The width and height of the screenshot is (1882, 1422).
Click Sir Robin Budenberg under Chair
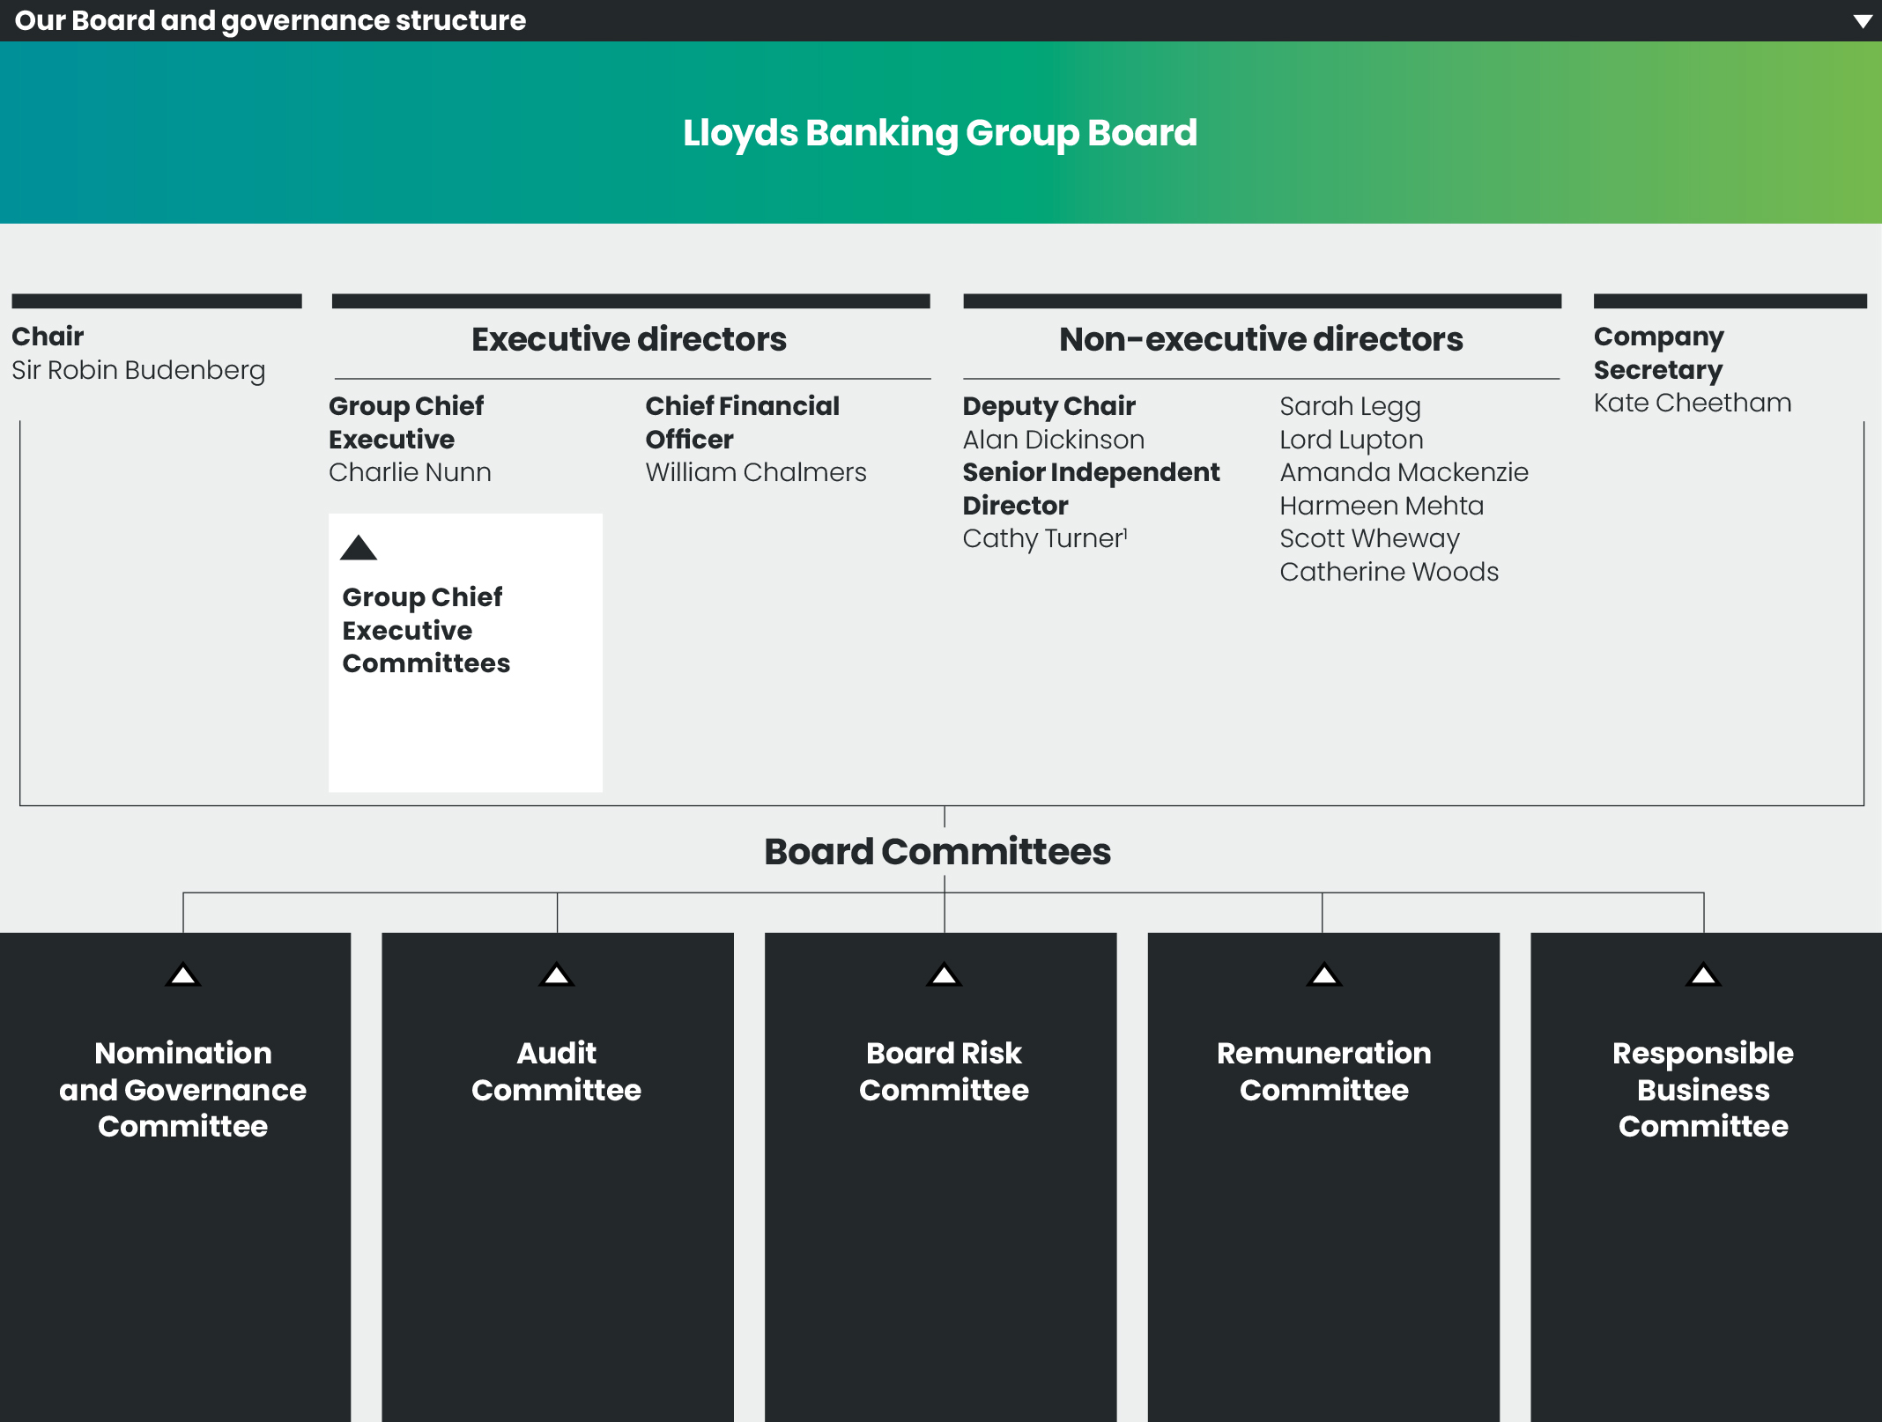[x=137, y=371]
